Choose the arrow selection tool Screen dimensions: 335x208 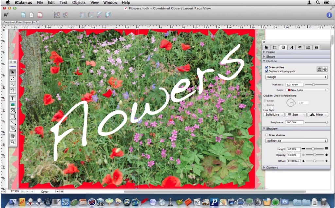13,72
